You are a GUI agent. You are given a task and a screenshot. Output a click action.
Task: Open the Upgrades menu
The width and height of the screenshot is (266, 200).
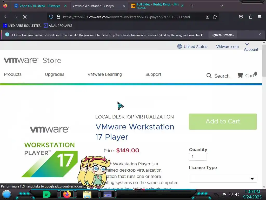click(x=55, y=74)
